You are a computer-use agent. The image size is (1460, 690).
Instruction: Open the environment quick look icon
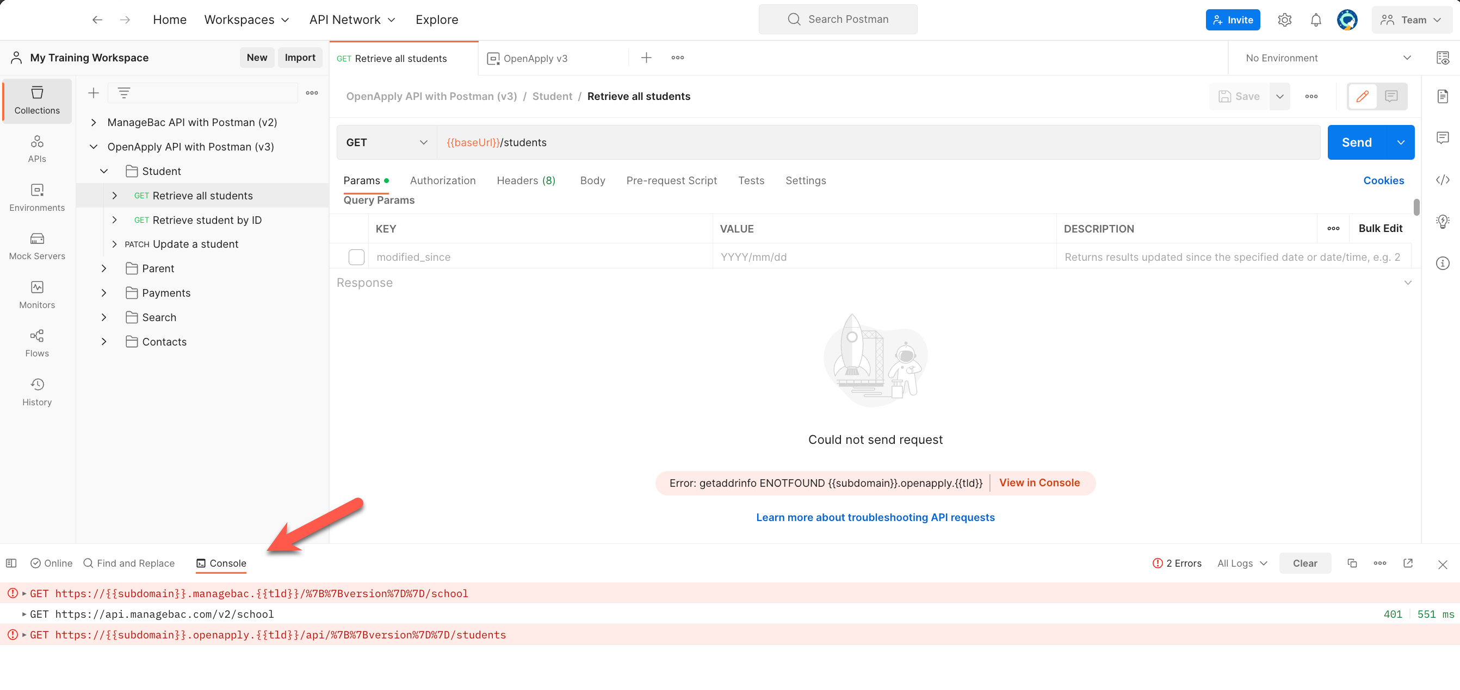(x=1443, y=58)
